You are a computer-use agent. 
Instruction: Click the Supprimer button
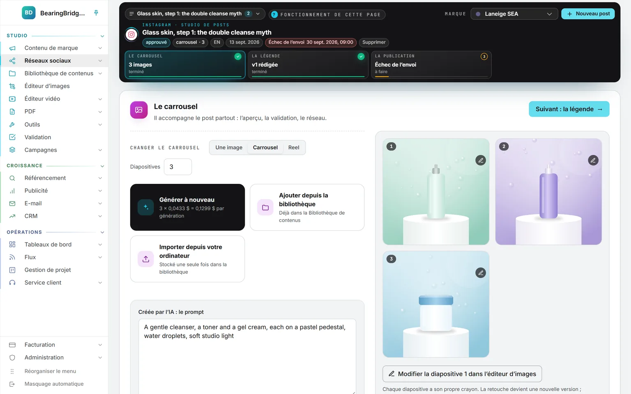click(374, 42)
